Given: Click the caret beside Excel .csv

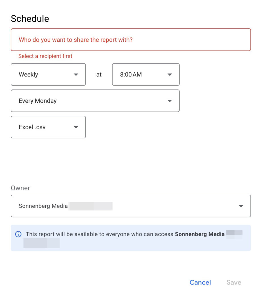Looking at the screenshot, I should point(76,127).
